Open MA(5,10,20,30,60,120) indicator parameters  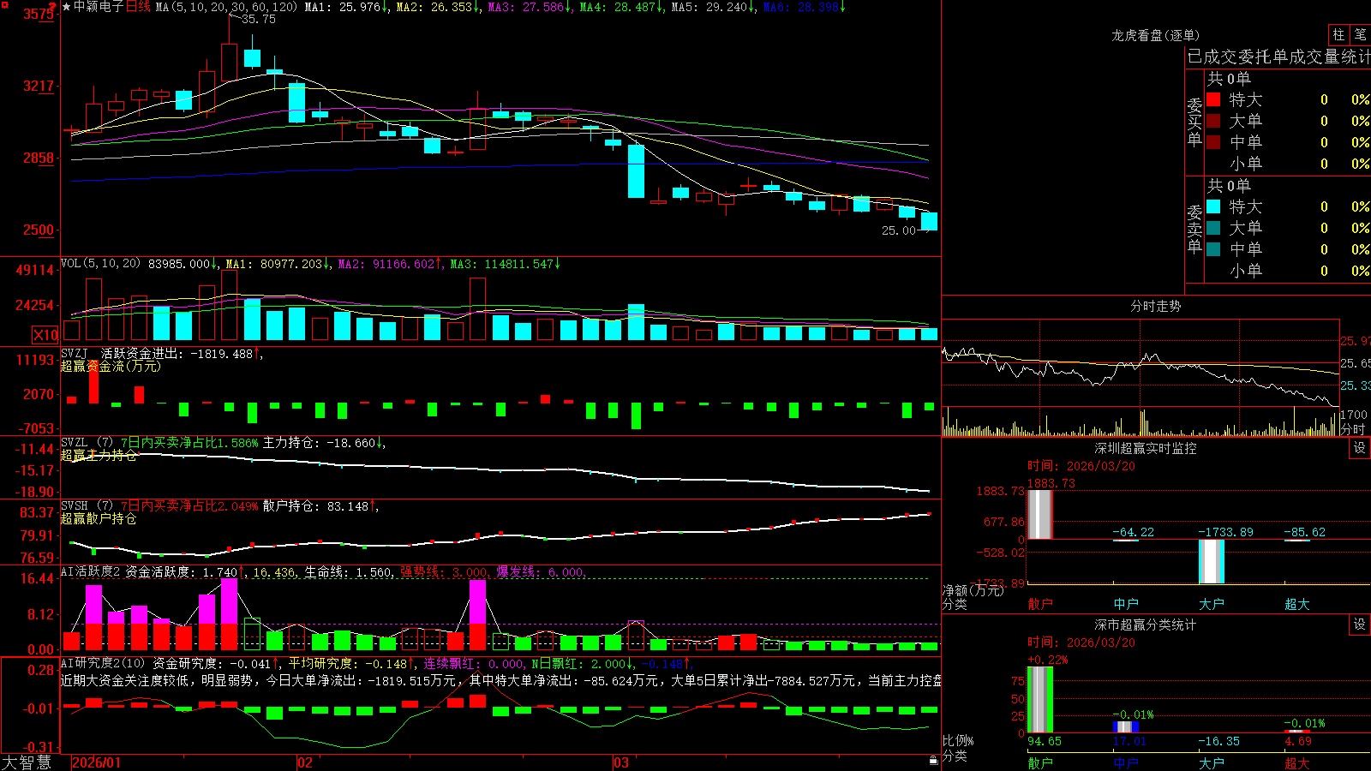pos(226,7)
